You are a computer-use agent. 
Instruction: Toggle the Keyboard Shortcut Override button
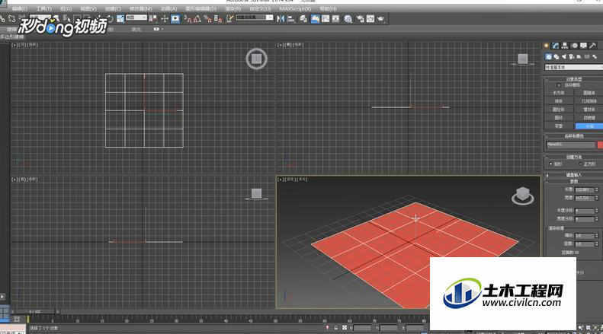point(175,18)
